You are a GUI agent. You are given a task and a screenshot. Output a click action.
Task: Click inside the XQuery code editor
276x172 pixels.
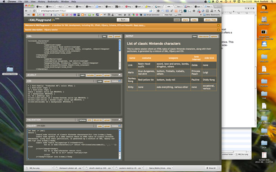pos(73,144)
